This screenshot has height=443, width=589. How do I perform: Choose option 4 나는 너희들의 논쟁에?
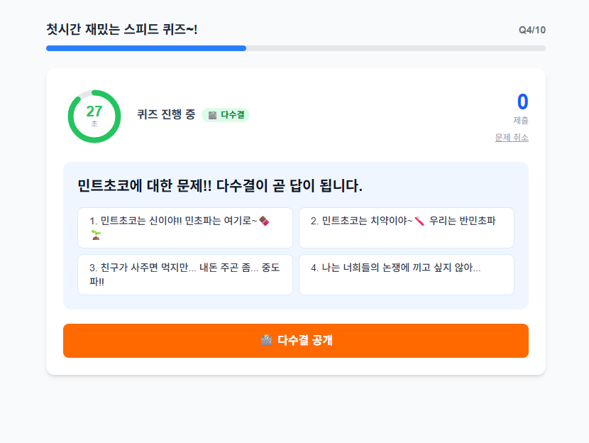click(407, 275)
